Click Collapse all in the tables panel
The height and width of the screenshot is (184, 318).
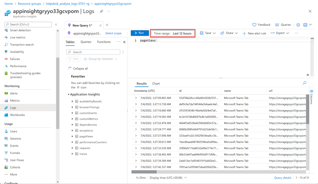coord(78,69)
